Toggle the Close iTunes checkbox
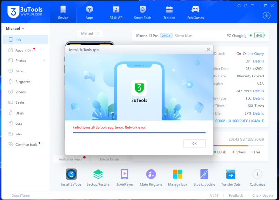This screenshot has height=200, width=279. pos(8,195)
